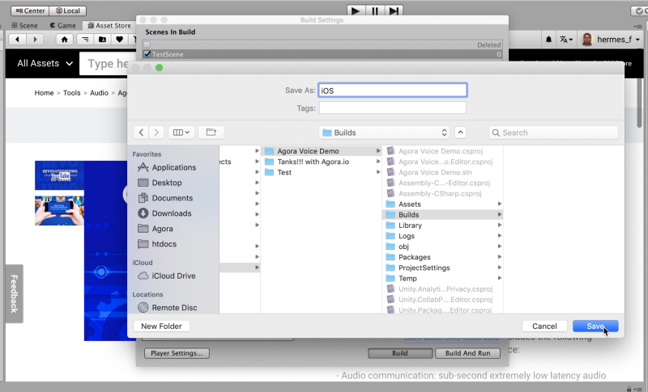The image size is (648, 392).
Task: Open the Temp folder
Action: 443,278
